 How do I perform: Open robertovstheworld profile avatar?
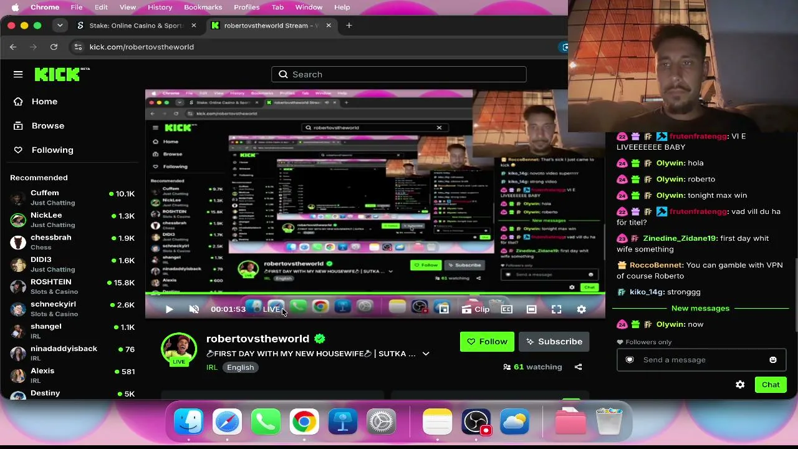[x=179, y=349]
